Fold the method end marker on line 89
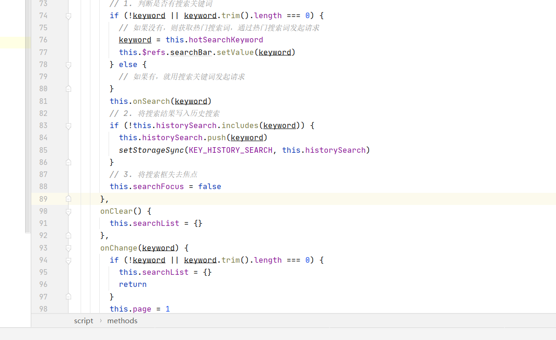This screenshot has width=556, height=340. [69, 198]
